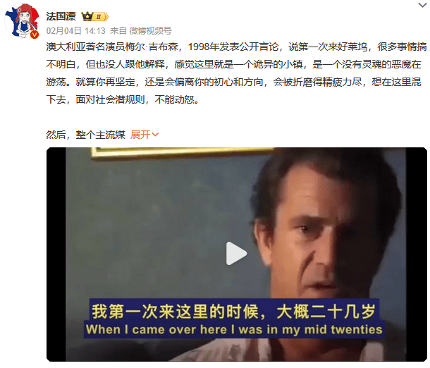This screenshot has width=430, height=368.
Task: Play the video with the center play button
Action: (236, 253)
